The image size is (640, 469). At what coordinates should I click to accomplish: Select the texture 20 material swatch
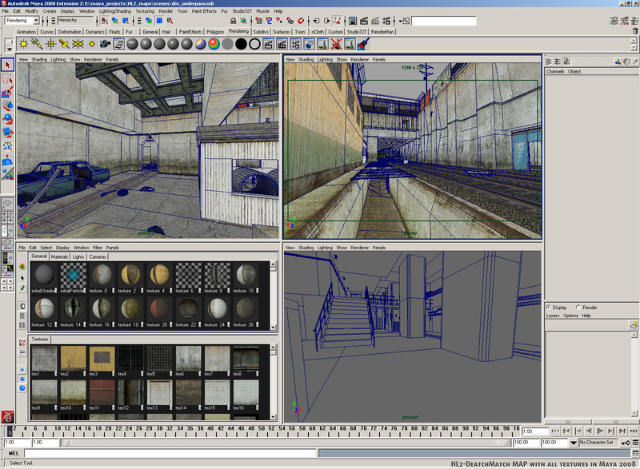pyautogui.click(x=158, y=309)
